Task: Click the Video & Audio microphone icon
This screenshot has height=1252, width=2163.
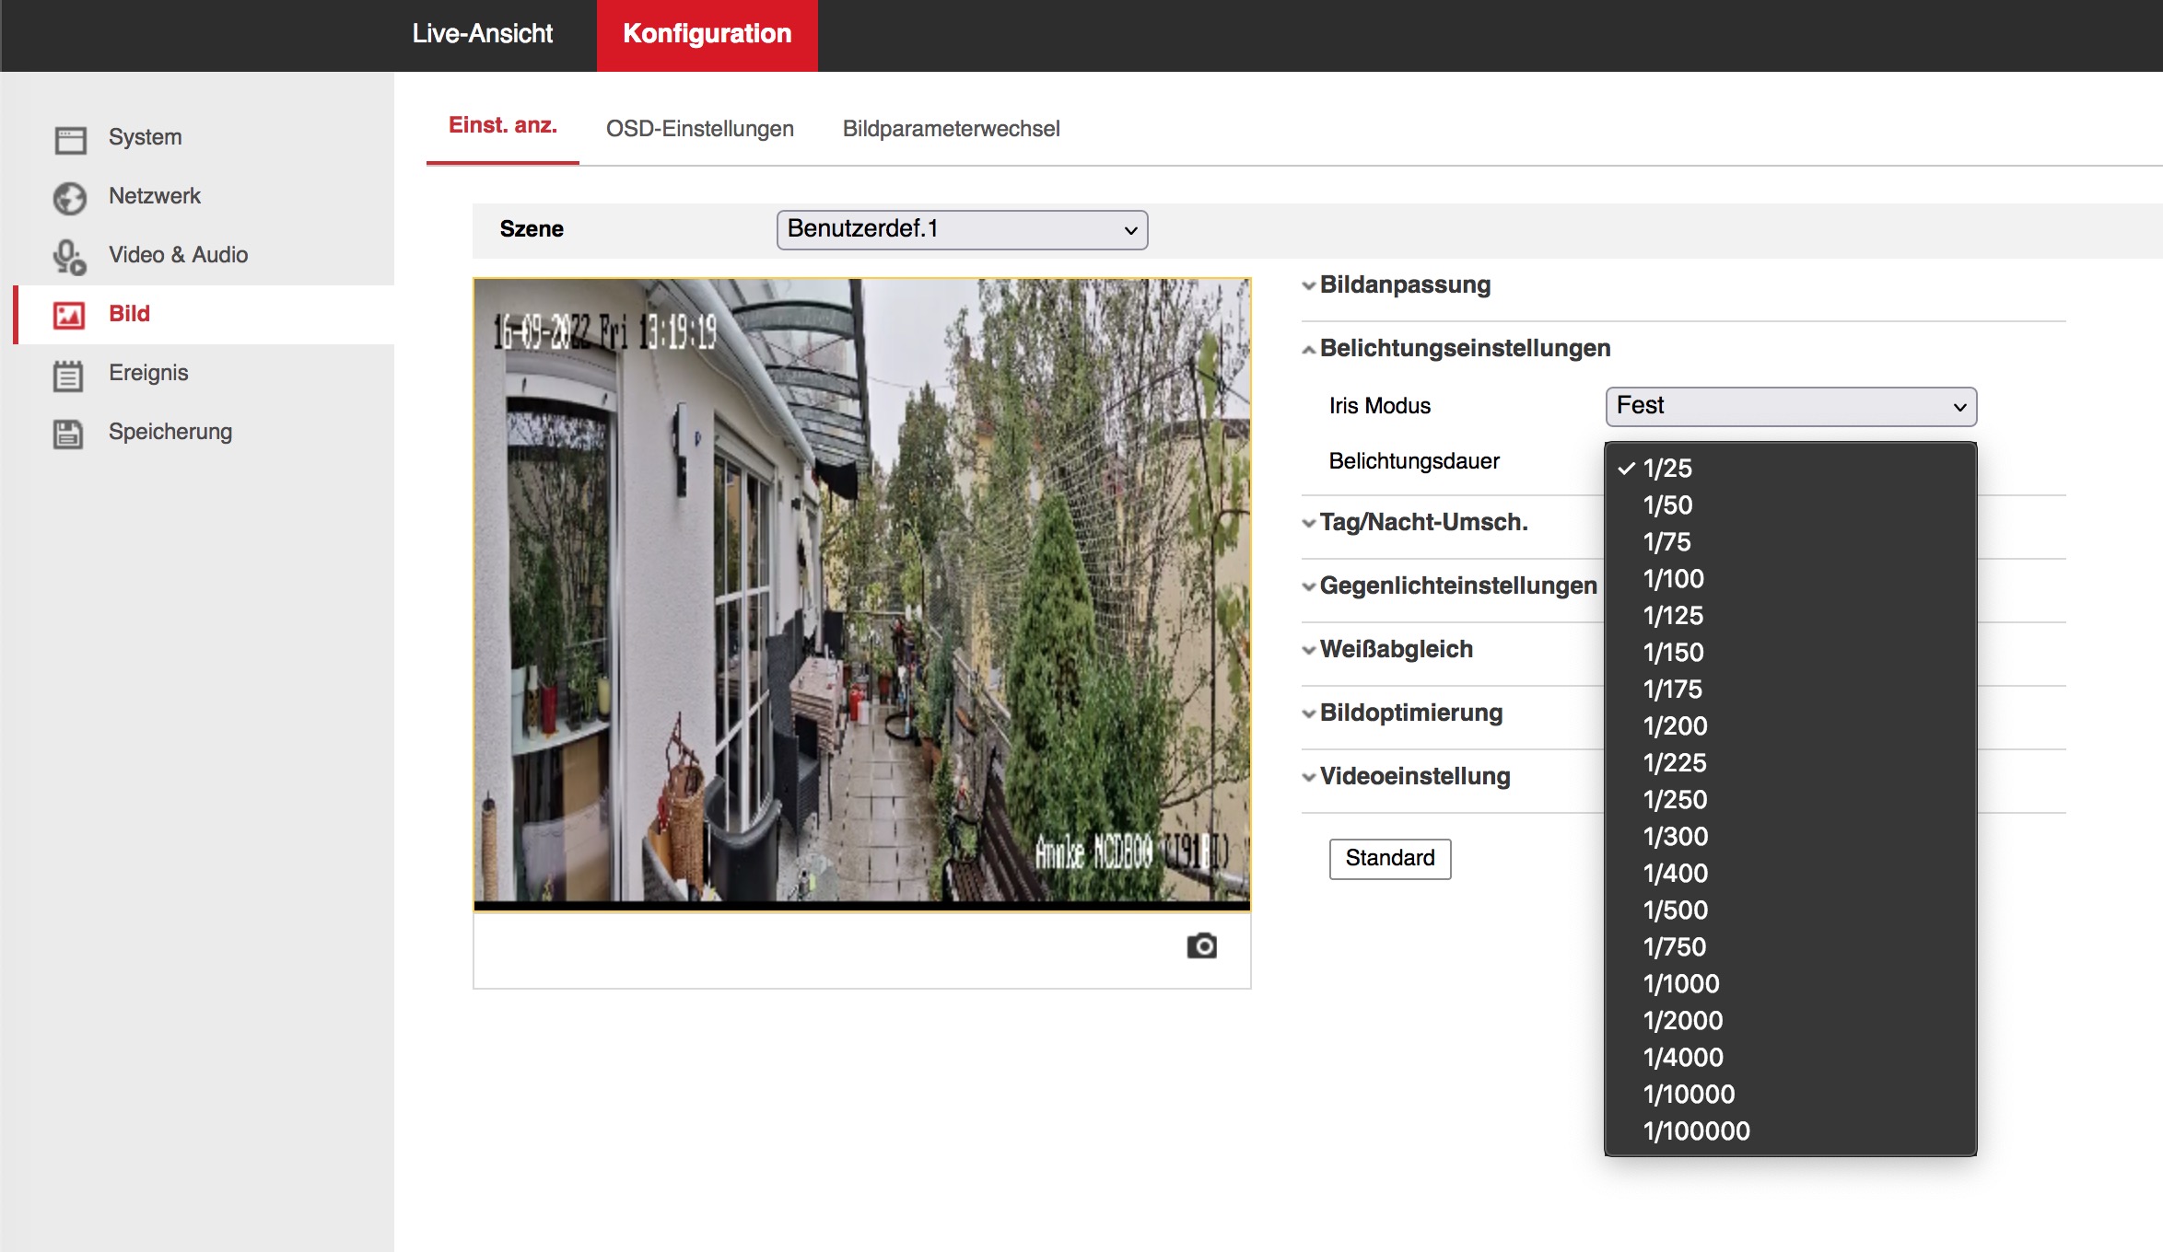Action: click(x=70, y=257)
